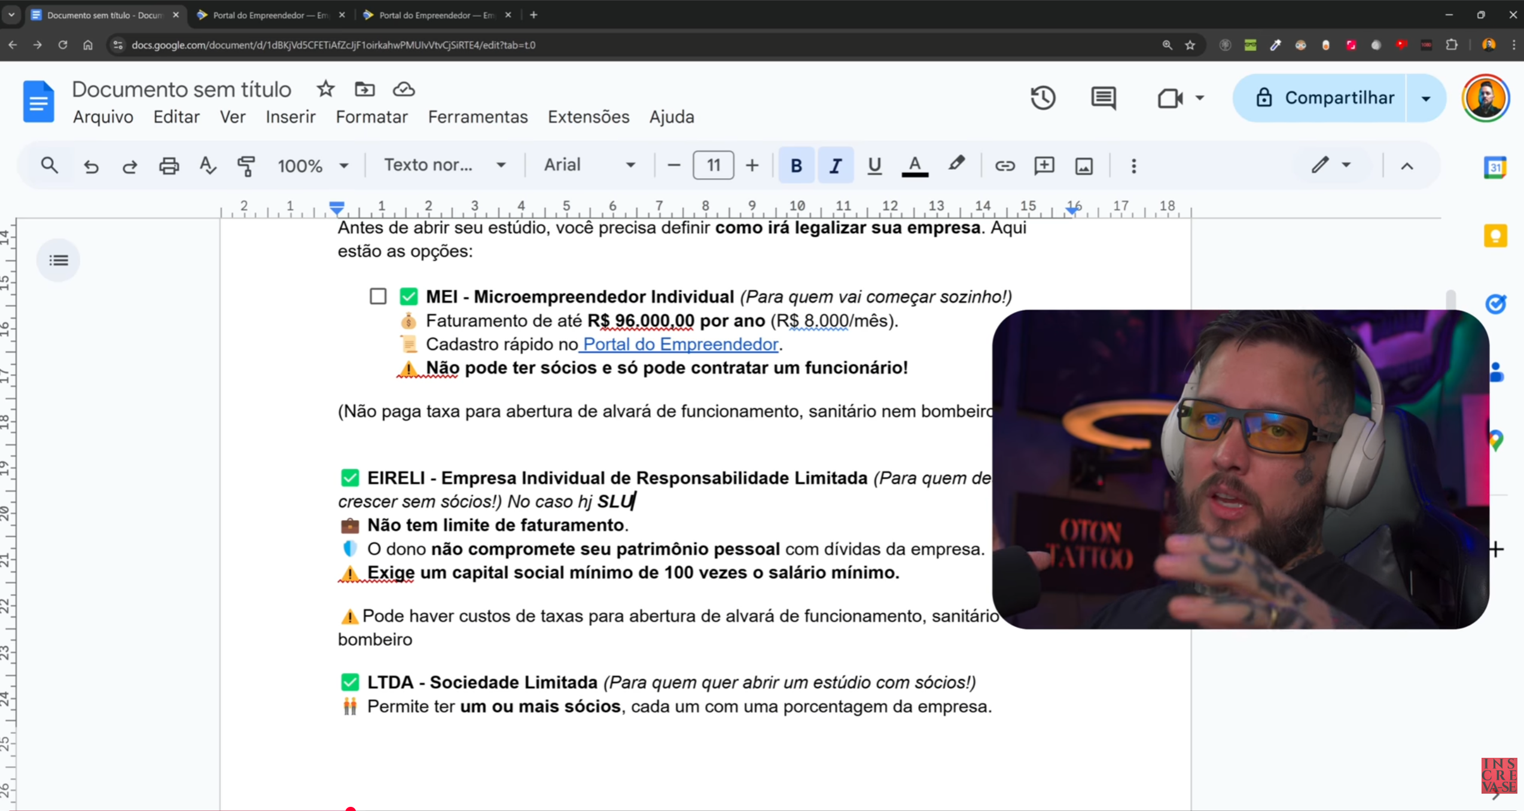The image size is (1524, 811).
Task: Insert image from toolbar
Action: pyautogui.click(x=1084, y=166)
